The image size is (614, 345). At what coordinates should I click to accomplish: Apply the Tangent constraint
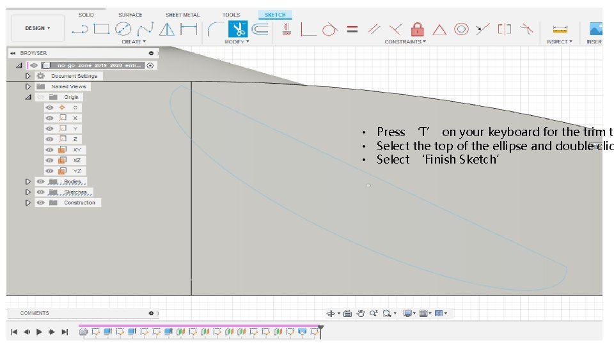tap(330, 29)
